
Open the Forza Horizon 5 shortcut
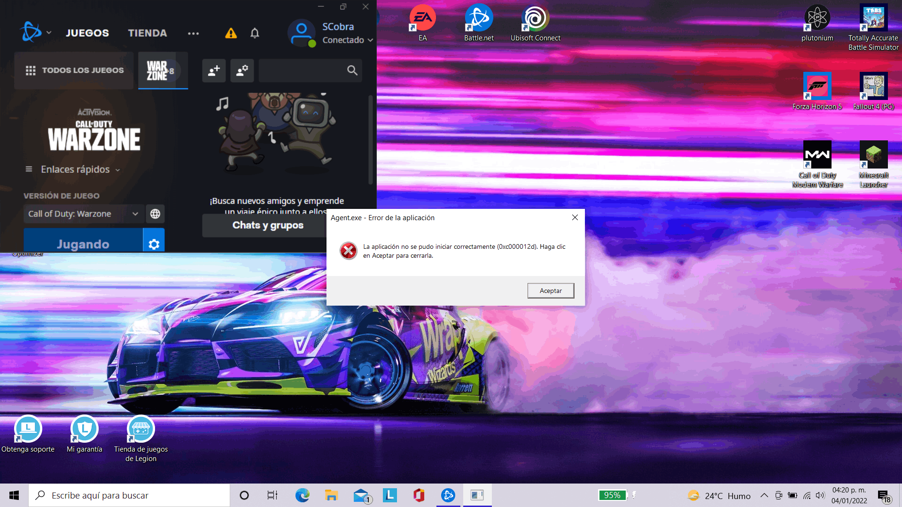click(817, 92)
